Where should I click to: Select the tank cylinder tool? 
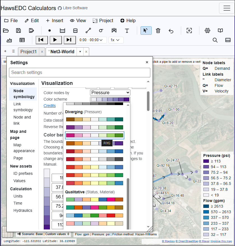(75, 31)
